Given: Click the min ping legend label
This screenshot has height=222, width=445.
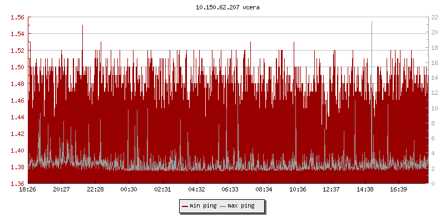Looking at the screenshot, I should click(202, 206).
